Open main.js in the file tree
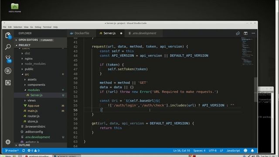This screenshot has width=279, height=157. [41, 111]
